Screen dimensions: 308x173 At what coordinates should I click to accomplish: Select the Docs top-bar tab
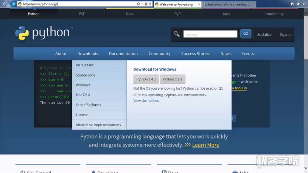pos(130,14)
